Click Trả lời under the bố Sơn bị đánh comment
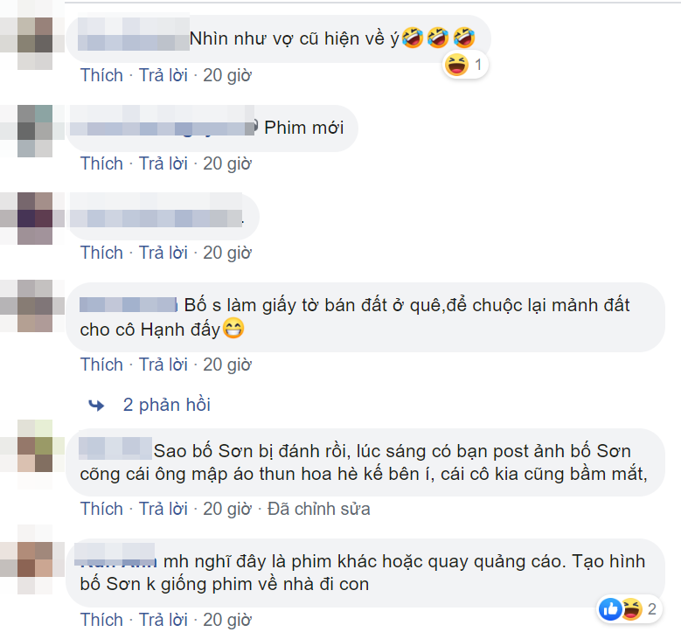681x639 pixels. [x=163, y=509]
